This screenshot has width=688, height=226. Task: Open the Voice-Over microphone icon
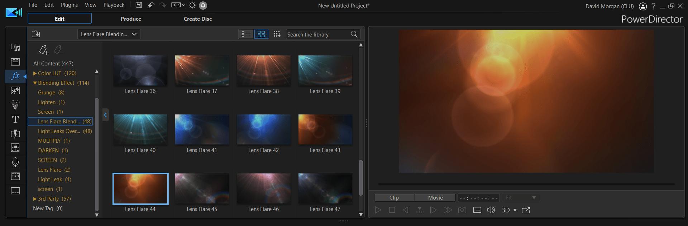pos(15,162)
